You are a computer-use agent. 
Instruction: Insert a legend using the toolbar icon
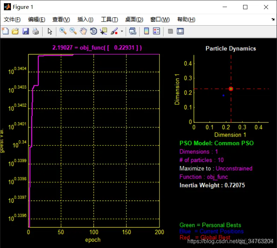click(x=157, y=31)
